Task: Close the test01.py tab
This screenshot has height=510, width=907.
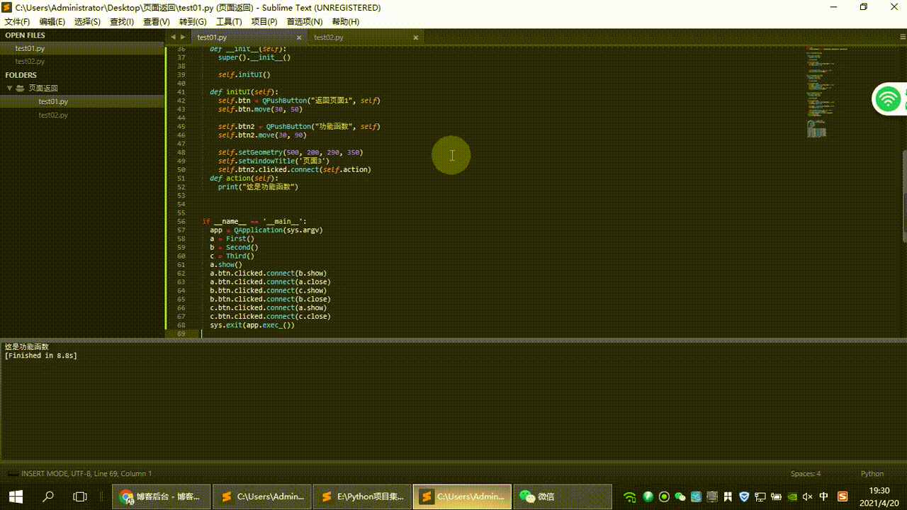Action: (x=298, y=38)
